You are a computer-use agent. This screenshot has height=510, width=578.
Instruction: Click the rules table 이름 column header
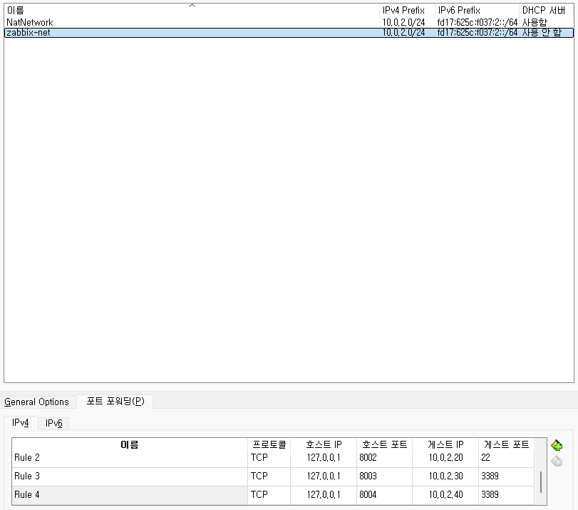(130, 444)
